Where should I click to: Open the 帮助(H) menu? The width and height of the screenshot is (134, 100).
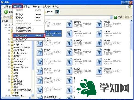(56, 6)
